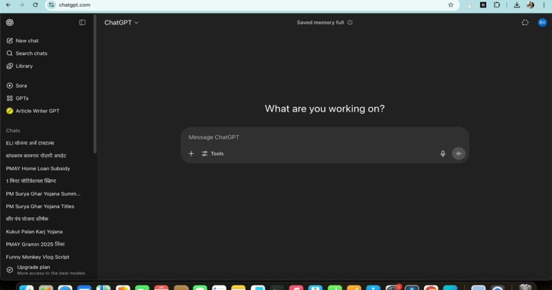Click the Tools sliders icon
The image size is (552, 290).
pyautogui.click(x=204, y=154)
